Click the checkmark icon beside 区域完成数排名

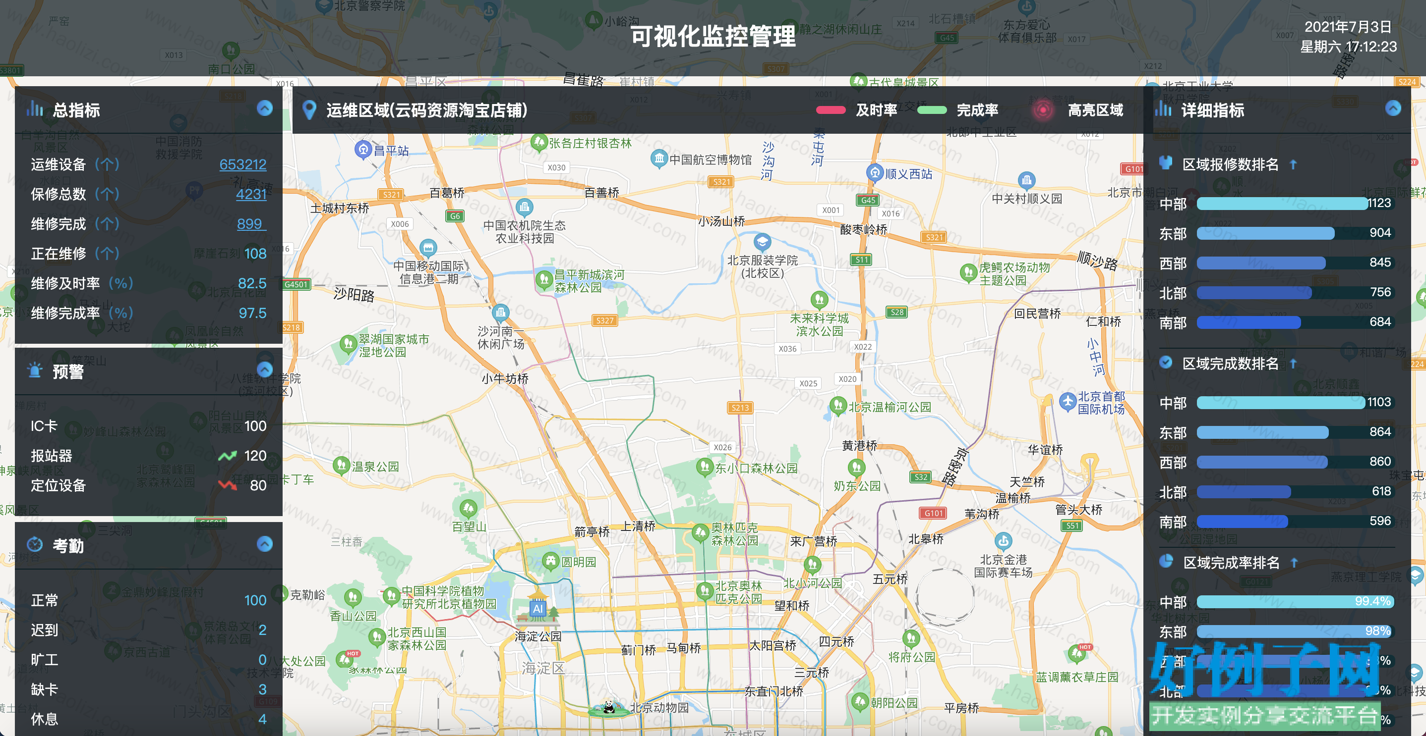1166,362
